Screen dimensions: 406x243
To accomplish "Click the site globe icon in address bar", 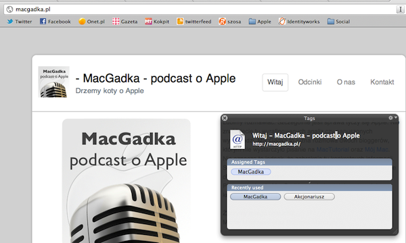I will (x=10, y=9).
